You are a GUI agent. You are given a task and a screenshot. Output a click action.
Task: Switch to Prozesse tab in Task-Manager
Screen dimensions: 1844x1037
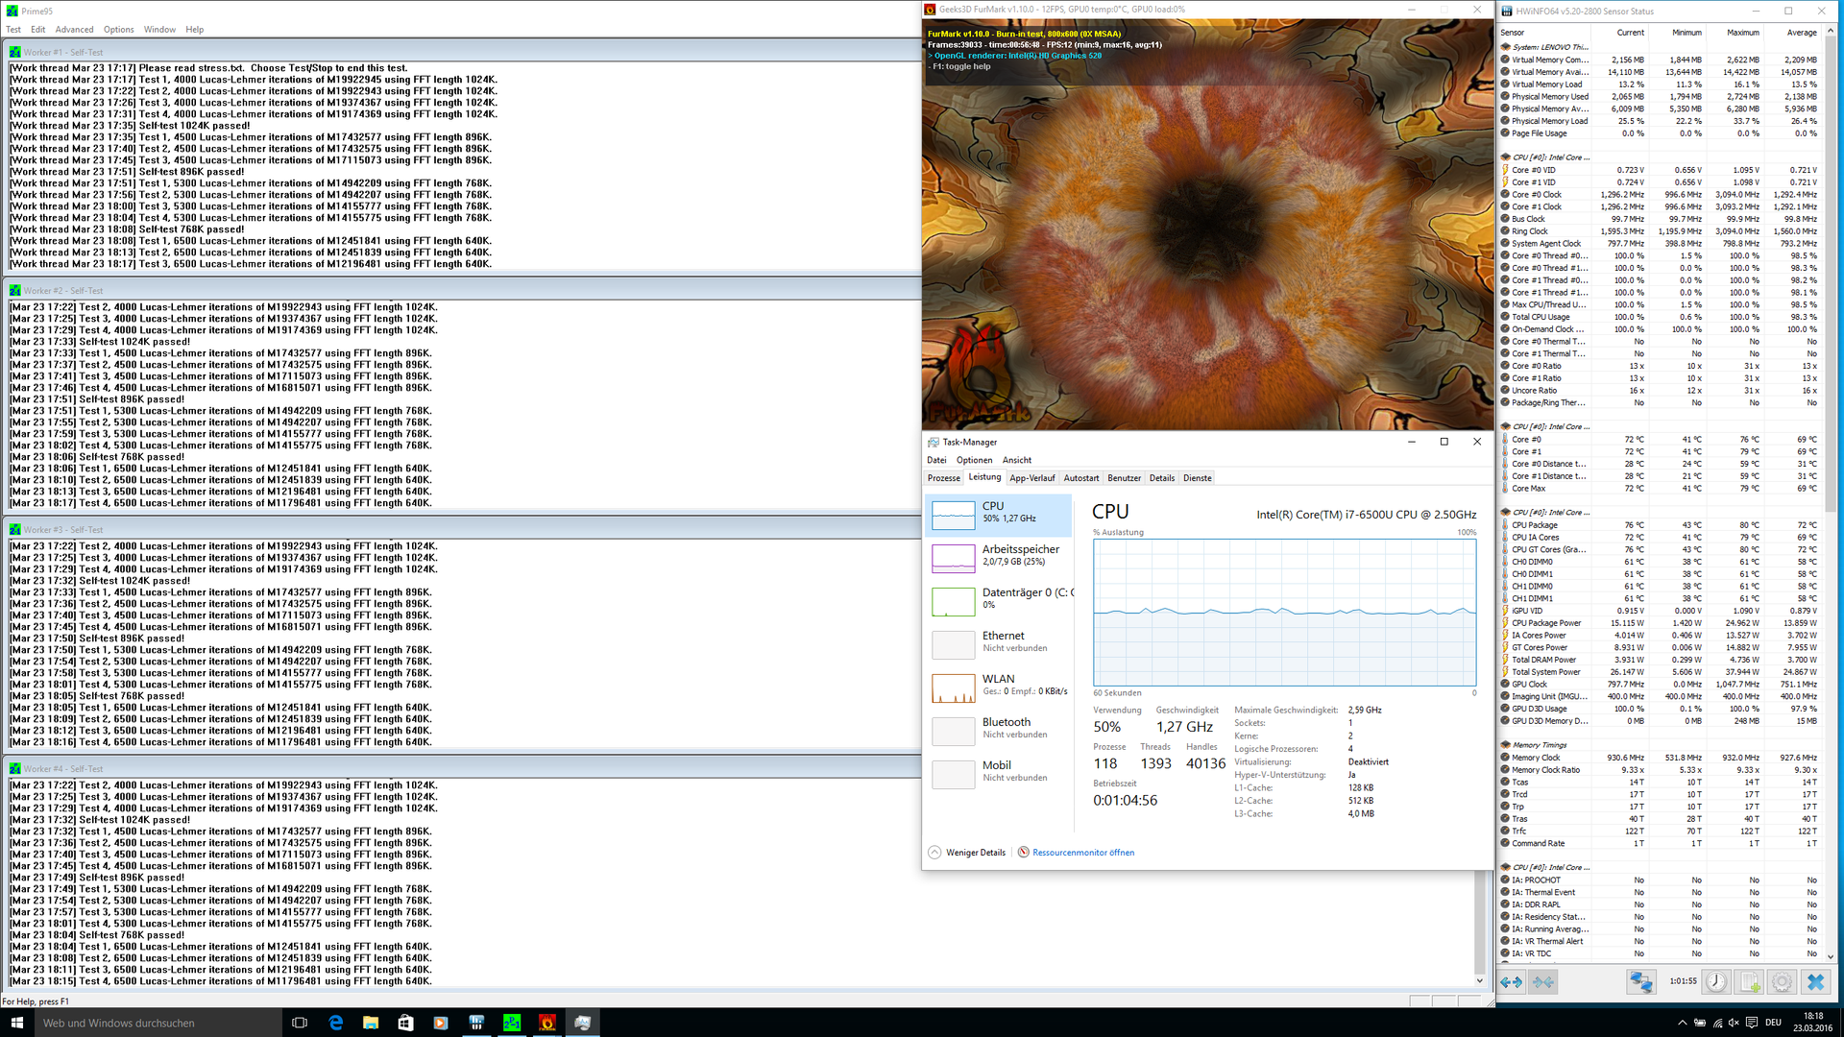pyautogui.click(x=944, y=478)
